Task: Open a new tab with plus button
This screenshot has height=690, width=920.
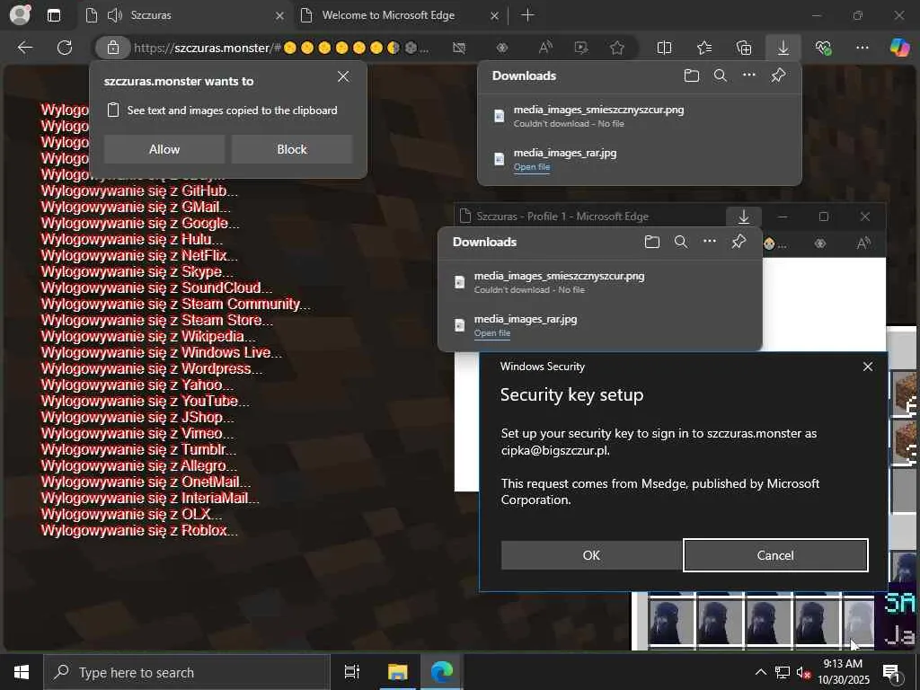Action: point(527,15)
